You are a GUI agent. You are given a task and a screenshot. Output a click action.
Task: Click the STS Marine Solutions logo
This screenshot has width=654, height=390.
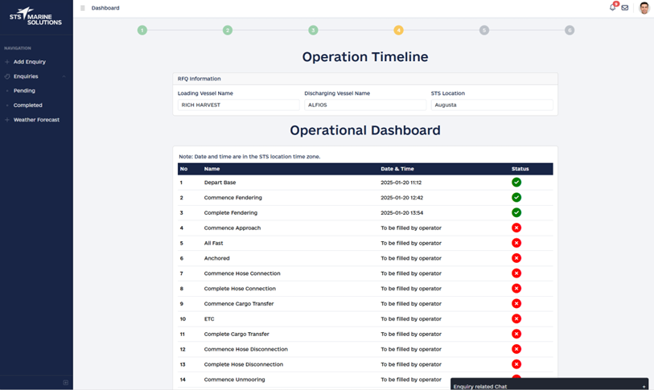pos(35,15)
